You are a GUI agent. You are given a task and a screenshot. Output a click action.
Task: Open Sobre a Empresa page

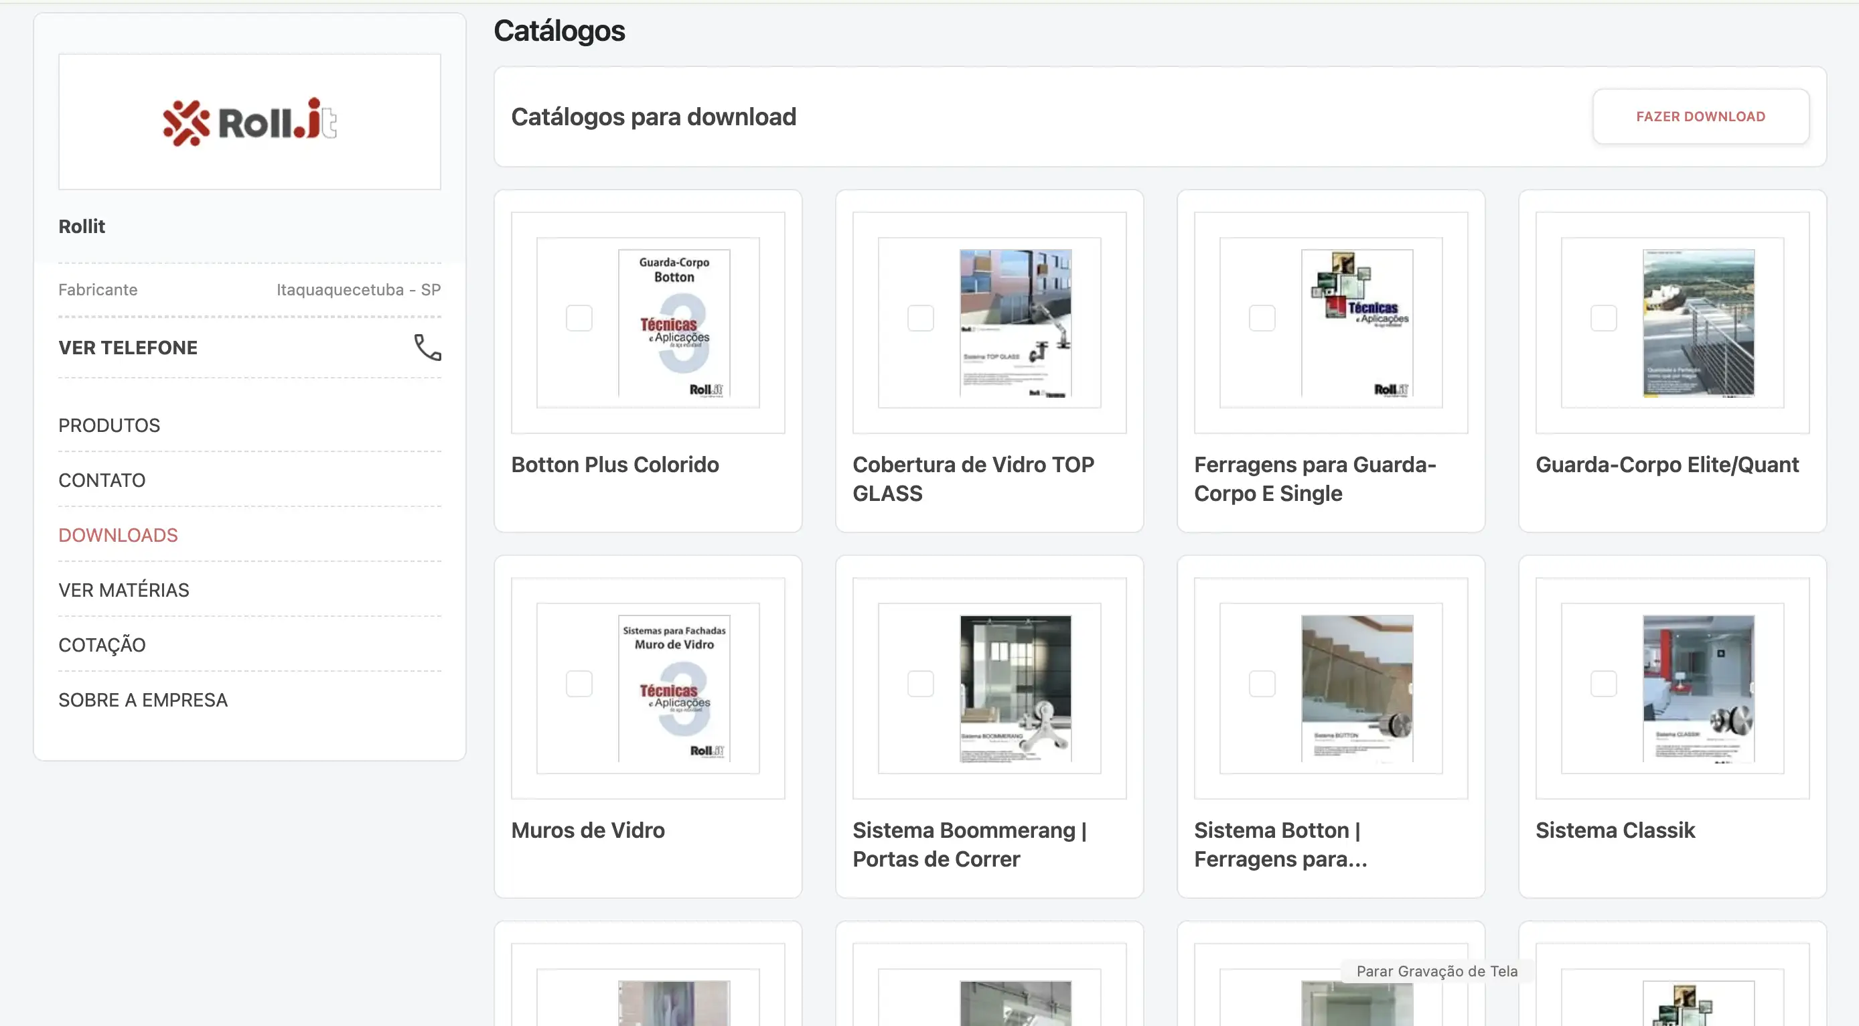pos(143,699)
